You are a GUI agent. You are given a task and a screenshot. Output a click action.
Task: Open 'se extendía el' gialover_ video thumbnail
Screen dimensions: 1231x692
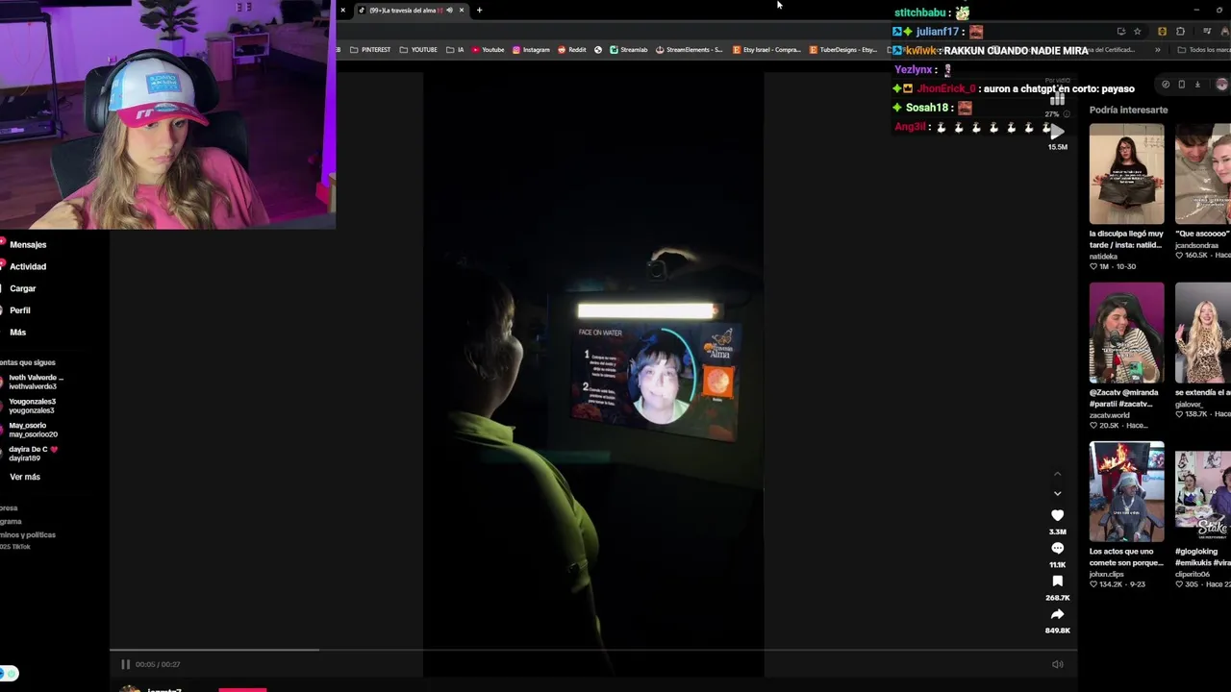(x=1203, y=333)
